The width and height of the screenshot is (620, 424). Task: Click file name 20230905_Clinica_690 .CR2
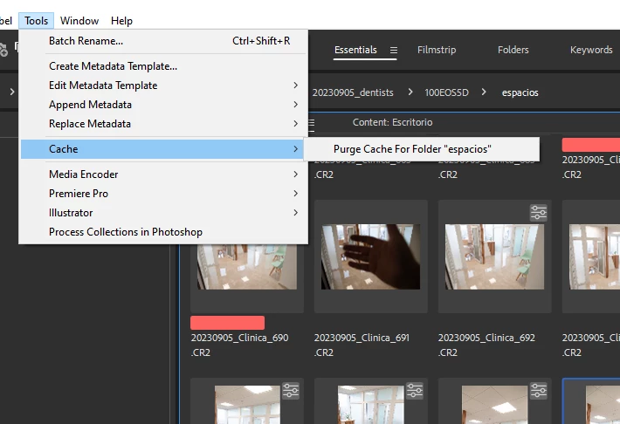(239, 345)
